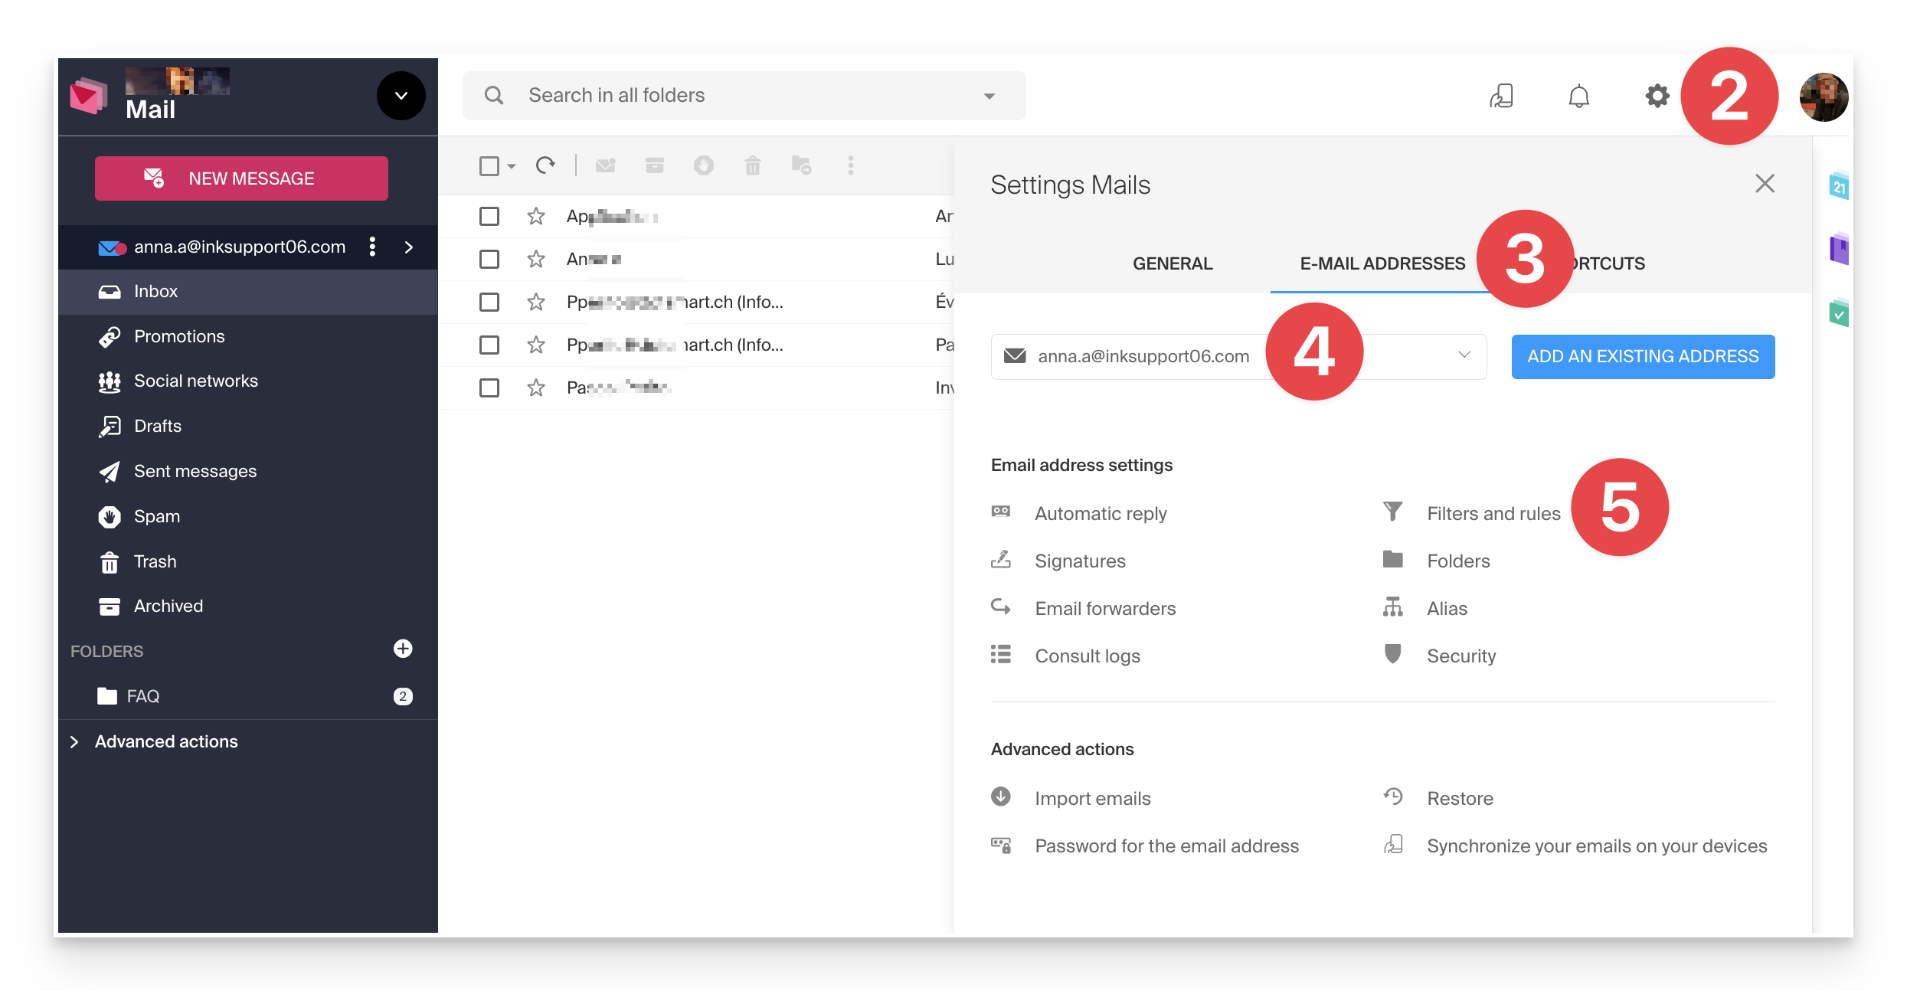Open the Signatures settings
Image resolution: width=1907 pixels, height=991 pixels.
pos(1080,561)
